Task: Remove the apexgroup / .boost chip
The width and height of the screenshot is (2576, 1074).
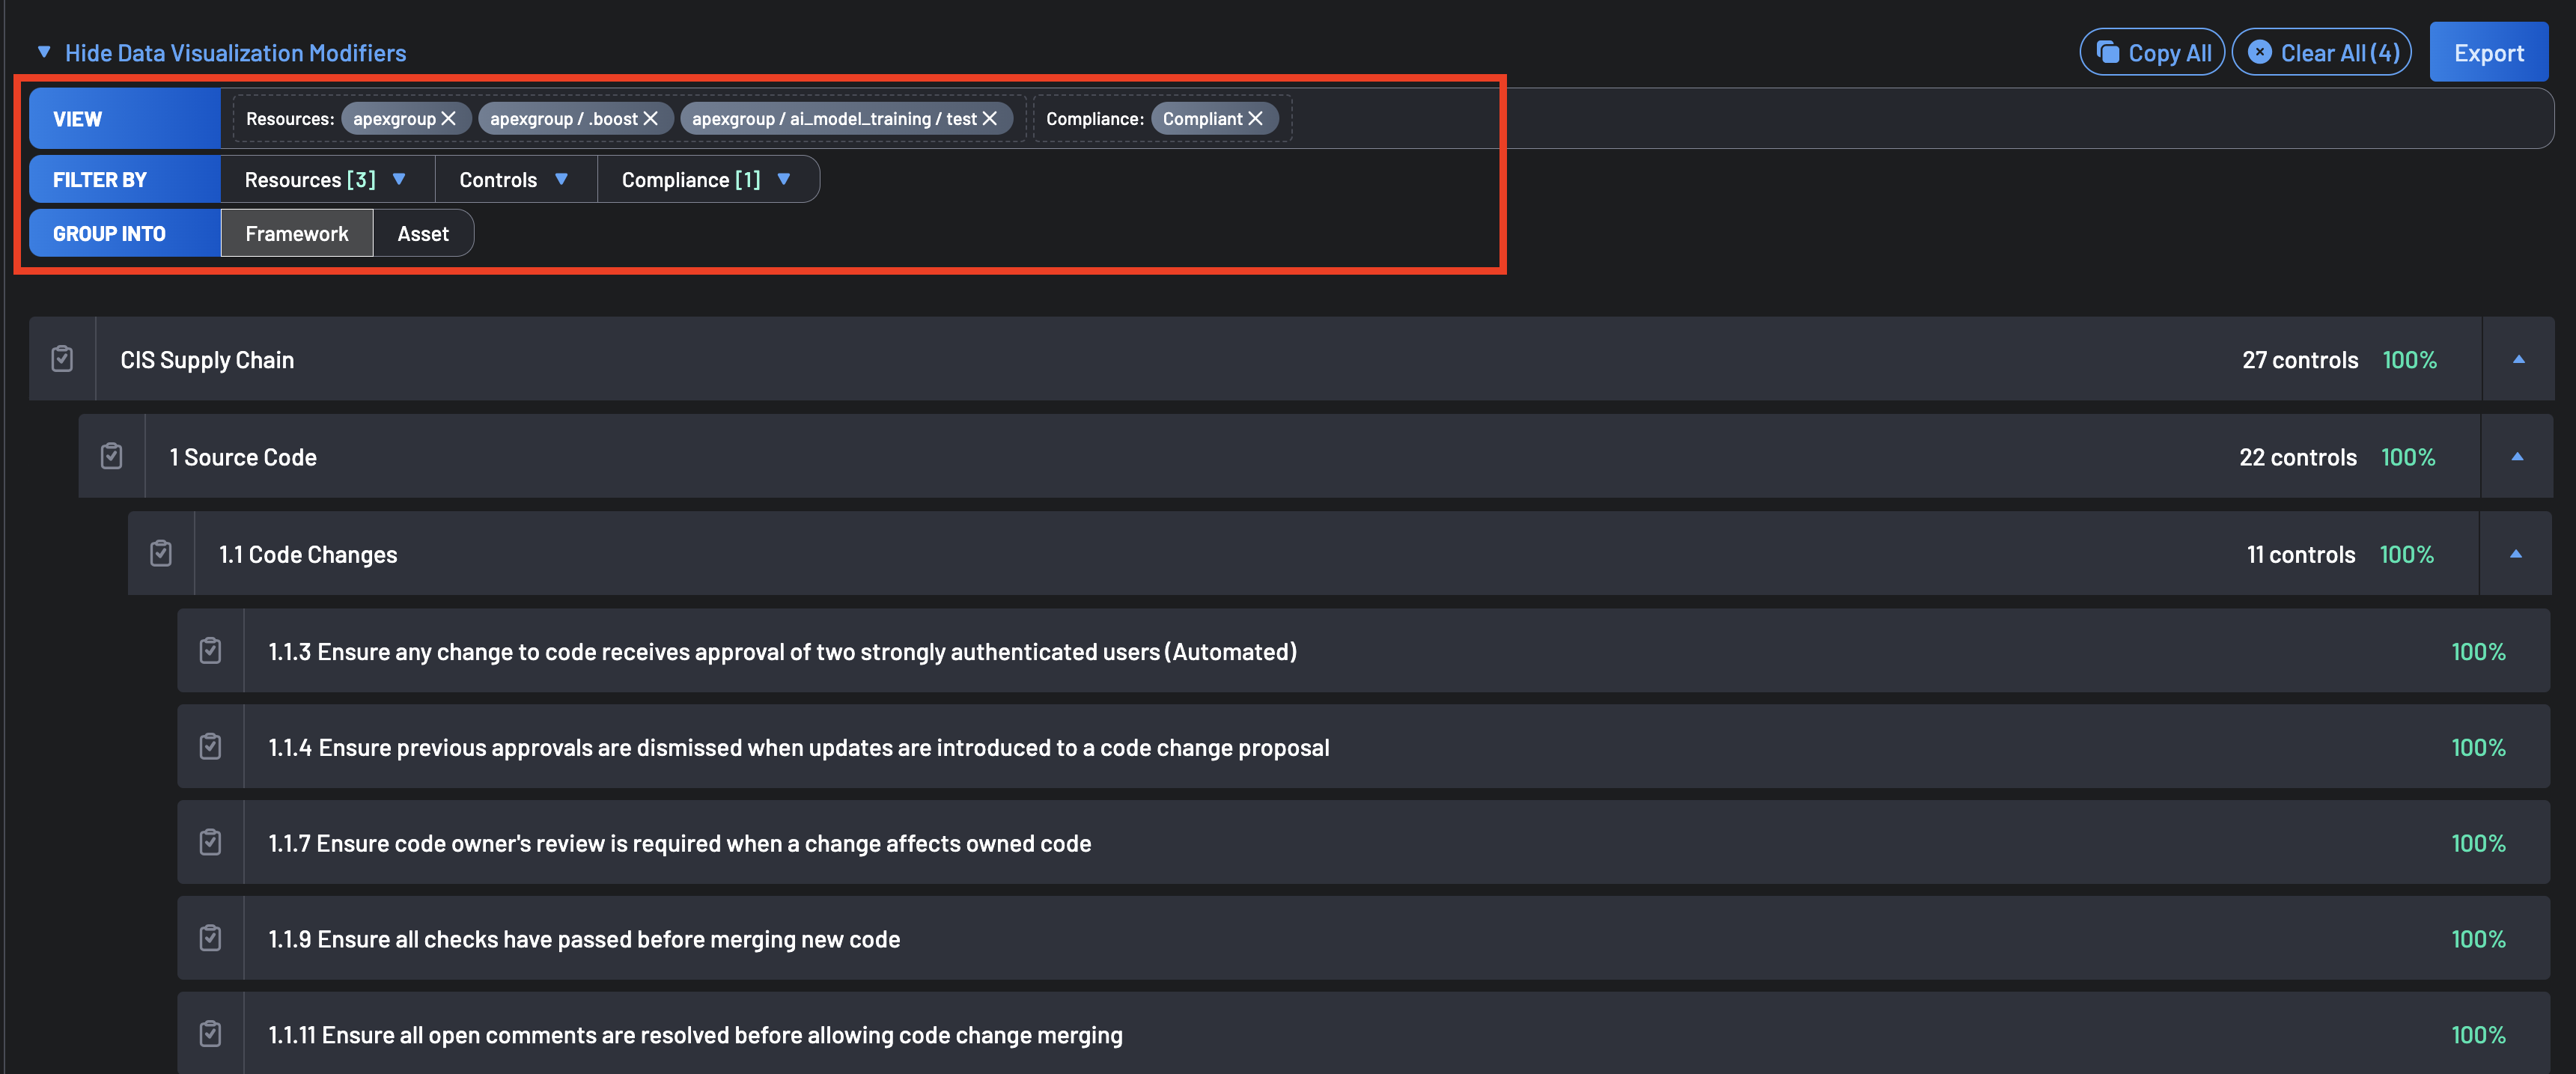Action: [651, 118]
